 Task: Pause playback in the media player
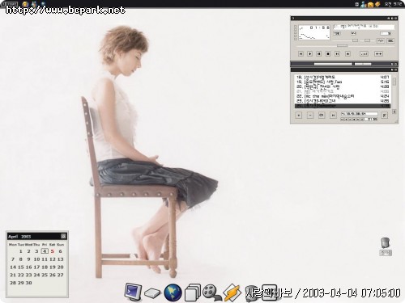point(319,54)
